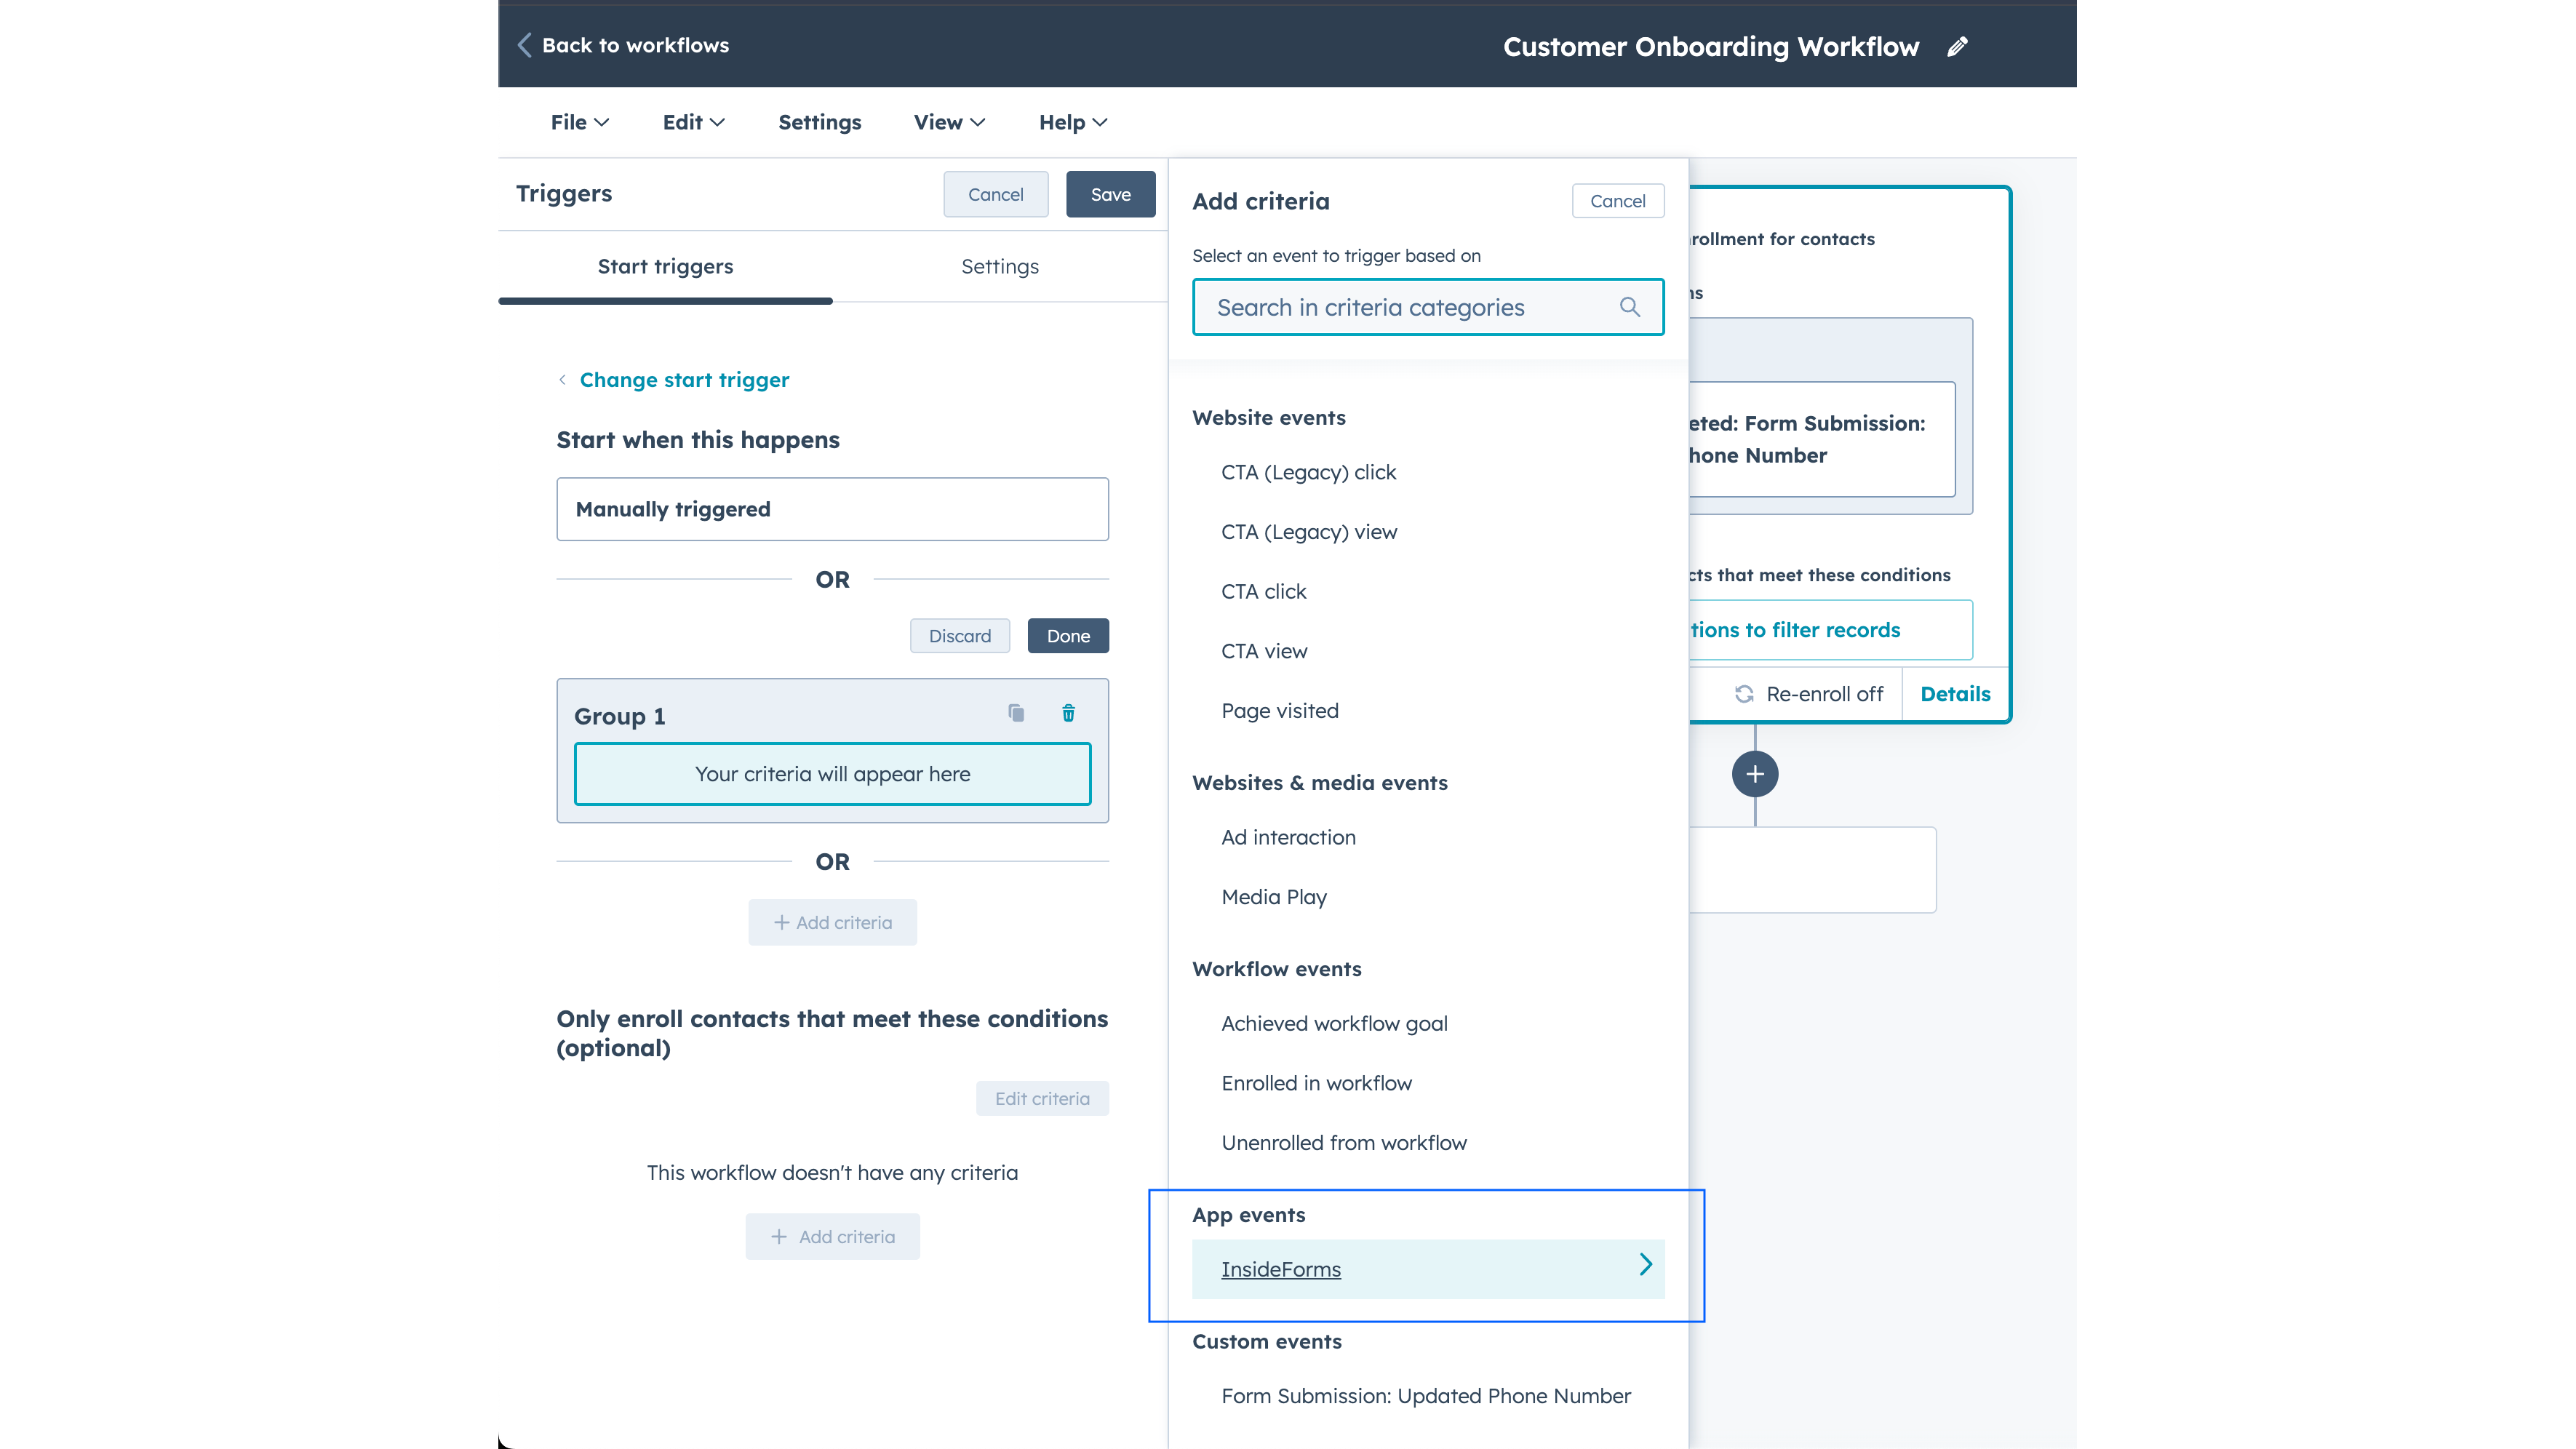Expand the InsideForms app events chevron
2576x1449 pixels.
pyautogui.click(x=1645, y=1265)
